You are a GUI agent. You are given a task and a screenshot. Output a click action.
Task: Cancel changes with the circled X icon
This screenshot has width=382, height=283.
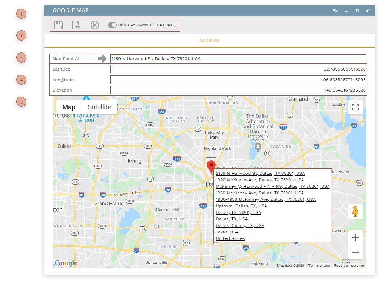pos(95,25)
